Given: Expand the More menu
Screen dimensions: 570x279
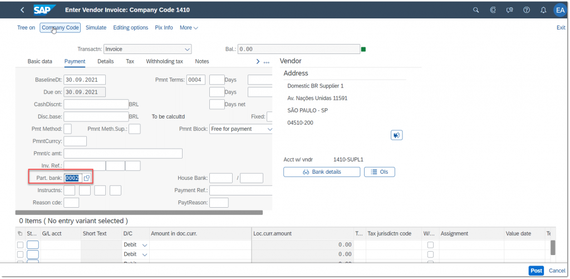Looking at the screenshot, I should click(189, 28).
